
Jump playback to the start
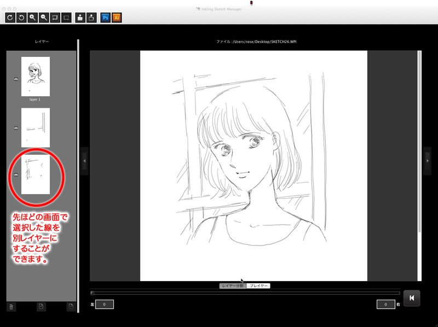(412, 298)
